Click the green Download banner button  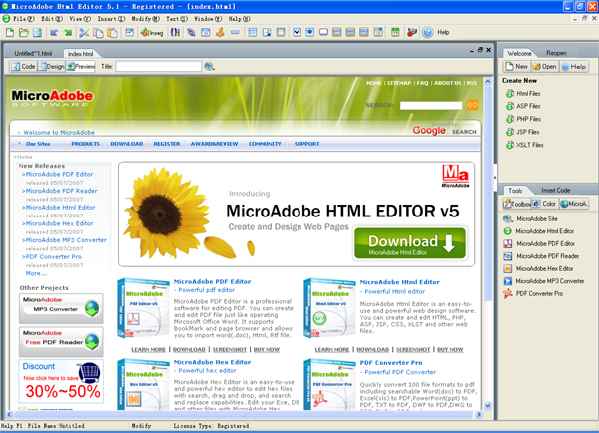[416, 246]
